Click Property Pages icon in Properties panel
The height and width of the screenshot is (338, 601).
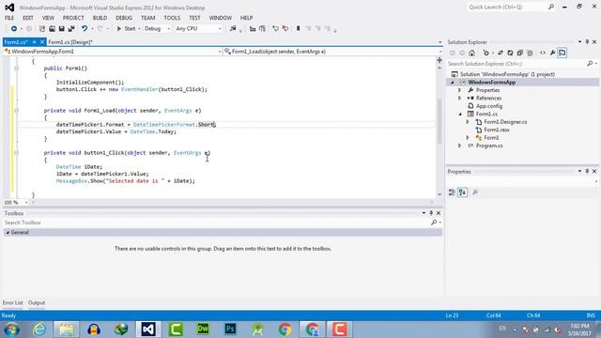(x=475, y=192)
